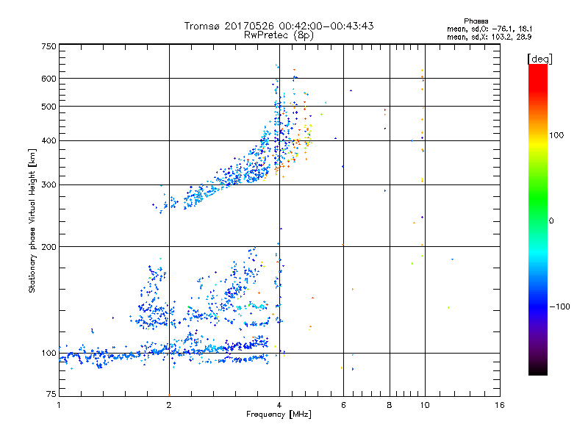
Task: Click the colorbar label '-100'
Action: (x=560, y=306)
